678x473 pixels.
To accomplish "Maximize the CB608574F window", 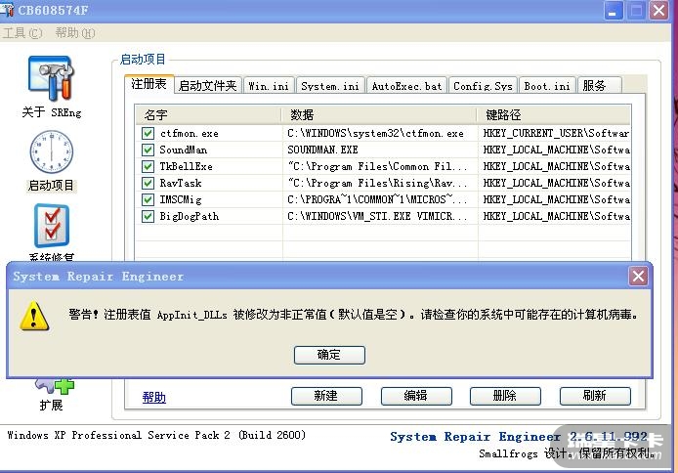I will [636, 11].
